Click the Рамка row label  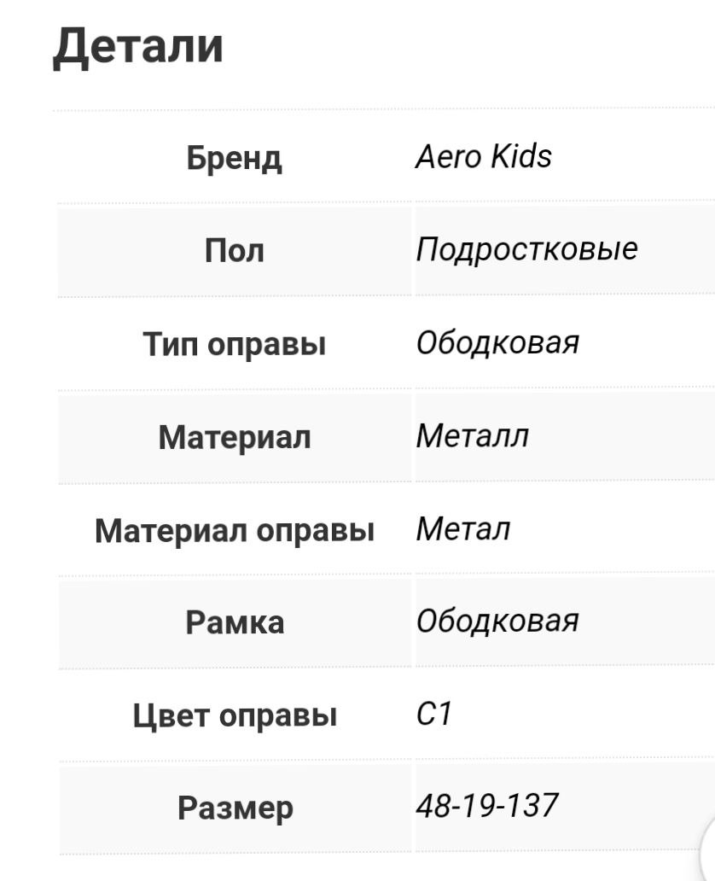click(235, 622)
